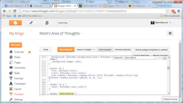Open the My blogs link
Image resolution: width=183 pixels, height=103 pixels.
[17, 33]
